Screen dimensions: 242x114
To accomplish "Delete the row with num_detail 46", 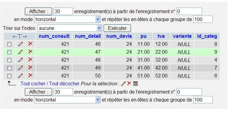I will pos(30,44).
